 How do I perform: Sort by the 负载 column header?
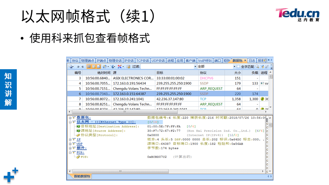(251, 73)
